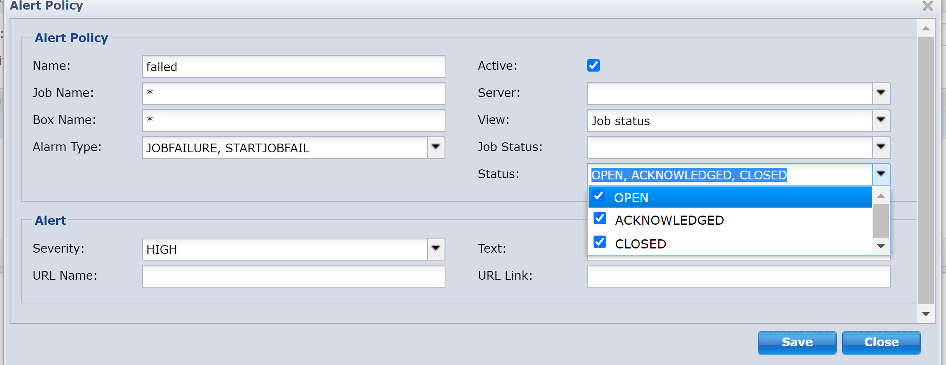Collapse the Status dropdown arrow
946x365 pixels.
point(881,174)
